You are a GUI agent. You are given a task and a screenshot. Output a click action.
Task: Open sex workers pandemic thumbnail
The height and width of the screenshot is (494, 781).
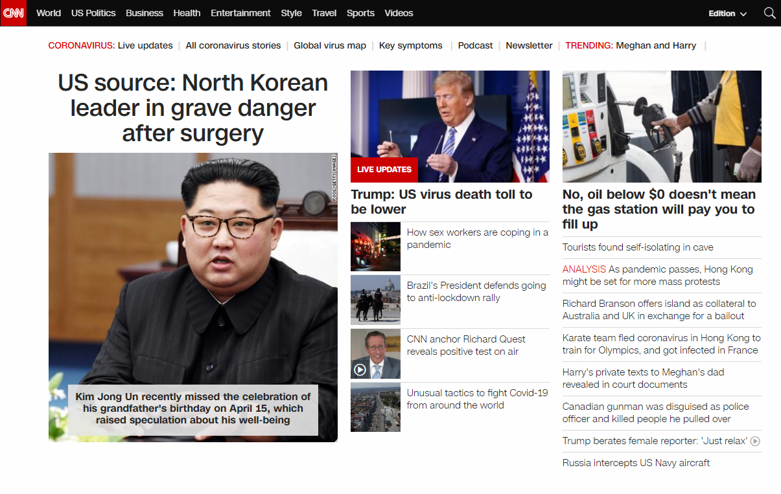click(375, 246)
